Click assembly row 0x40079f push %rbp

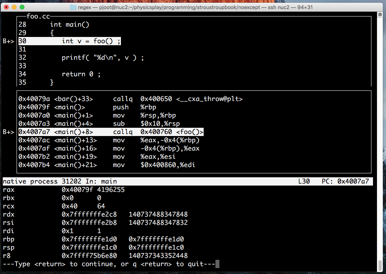87,107
